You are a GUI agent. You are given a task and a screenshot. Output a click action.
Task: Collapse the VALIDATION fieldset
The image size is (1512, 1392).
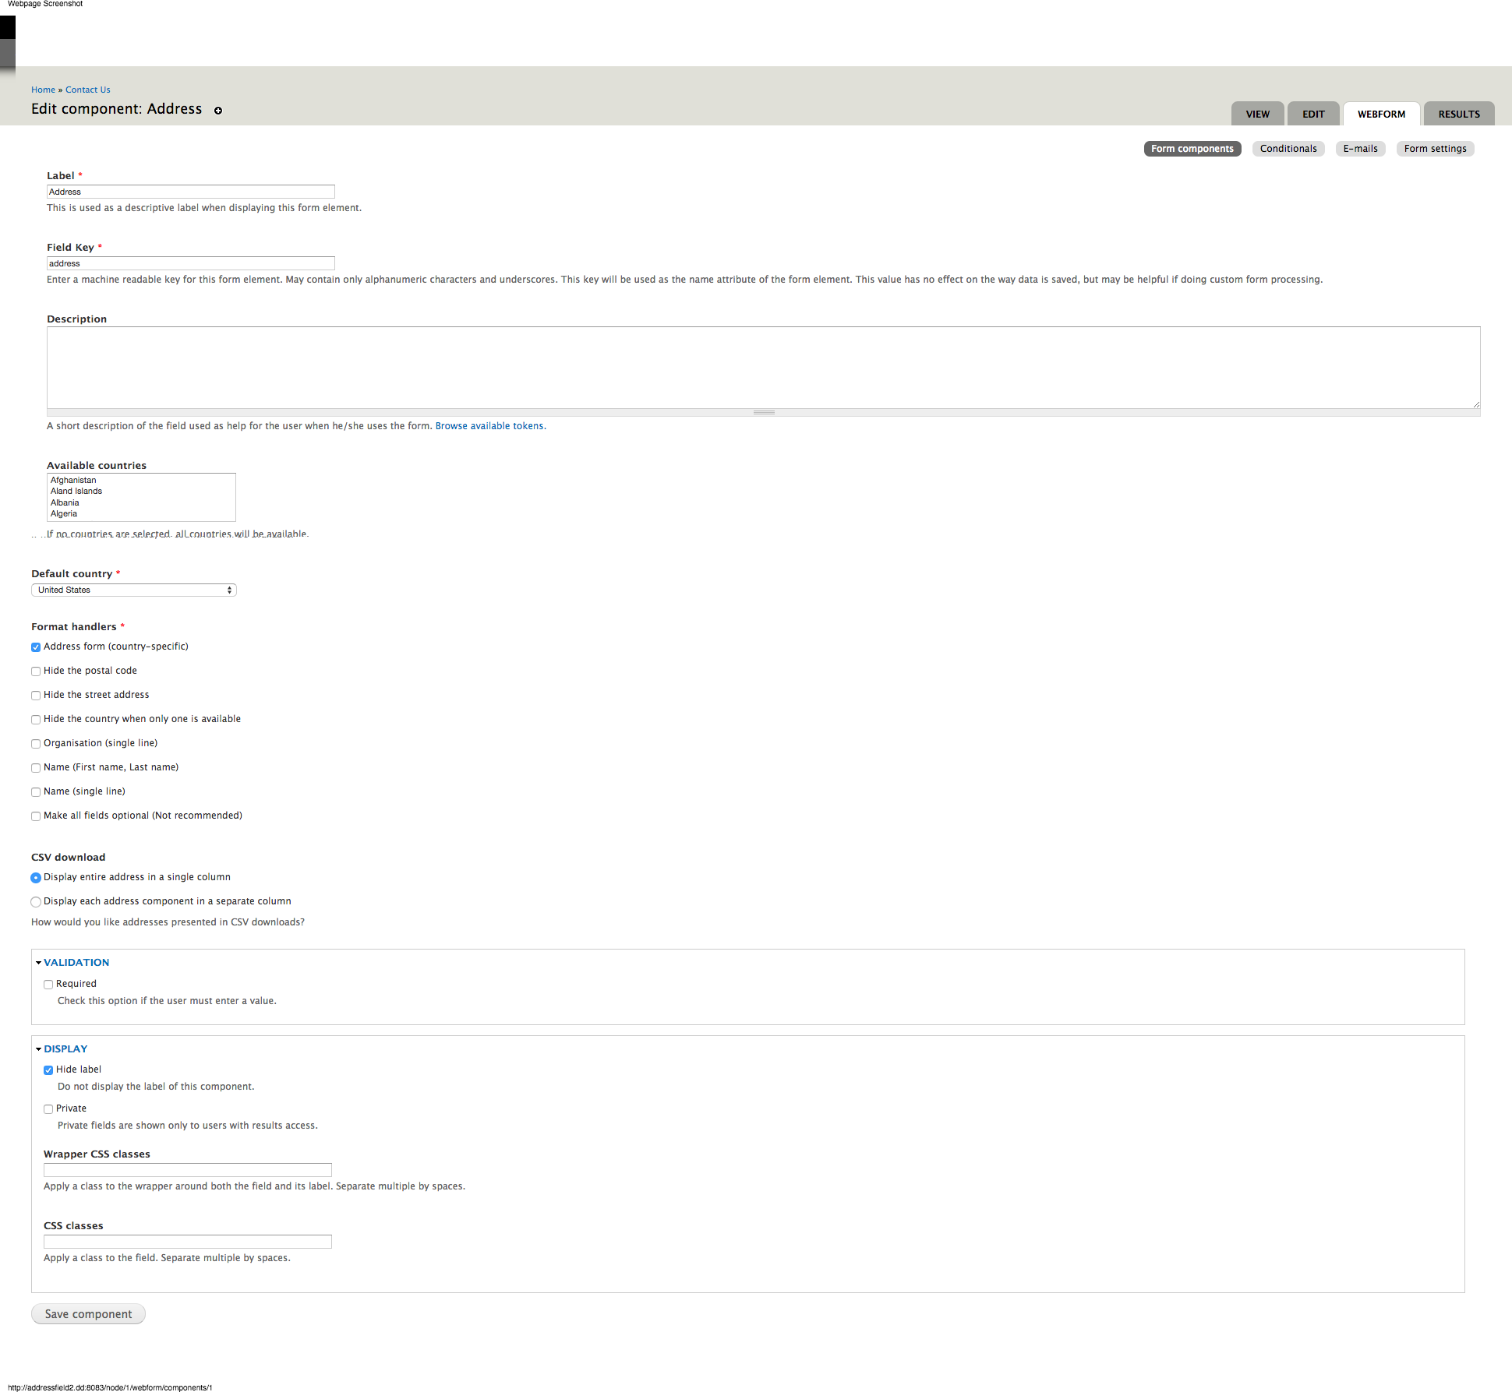tap(76, 961)
